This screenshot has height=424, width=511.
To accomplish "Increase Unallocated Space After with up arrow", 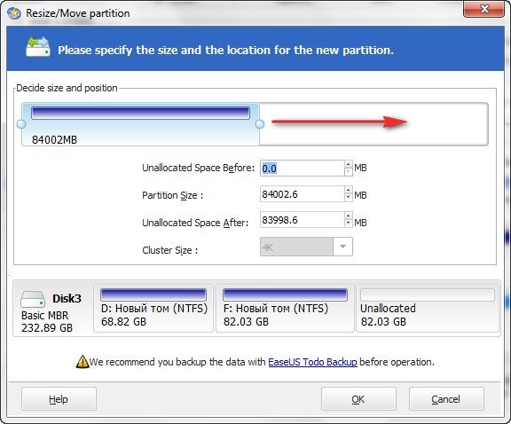I will coord(349,216).
